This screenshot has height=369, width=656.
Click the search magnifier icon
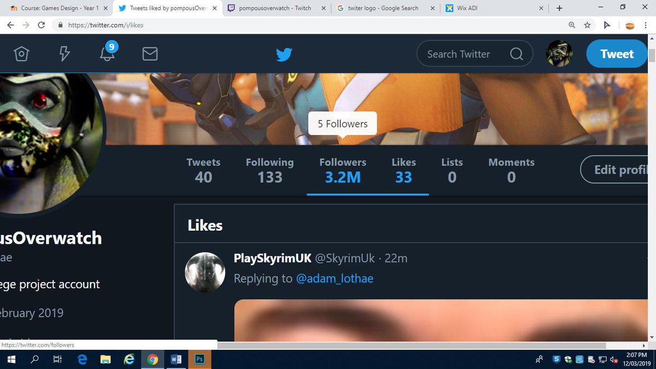click(516, 54)
